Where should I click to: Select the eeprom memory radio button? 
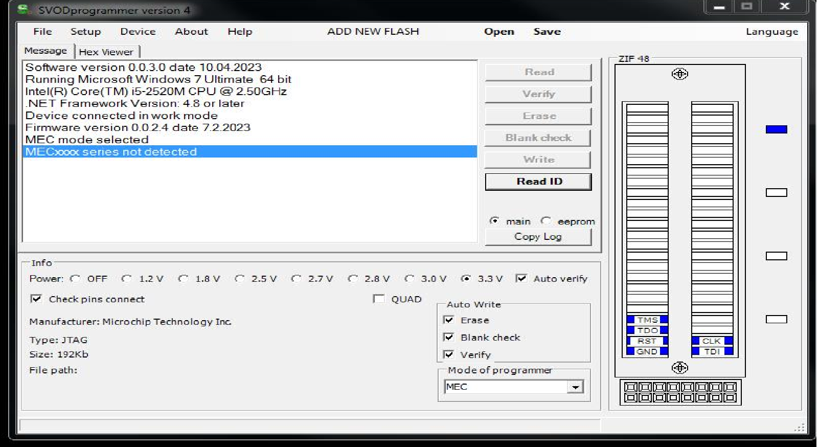click(545, 221)
